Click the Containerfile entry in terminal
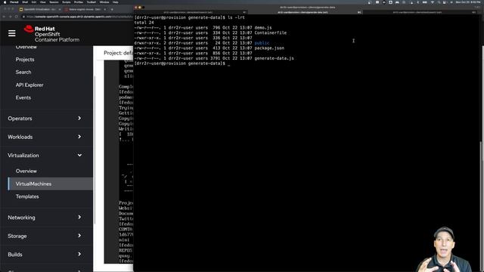Viewport: 484px width, 272px height. (271, 32)
